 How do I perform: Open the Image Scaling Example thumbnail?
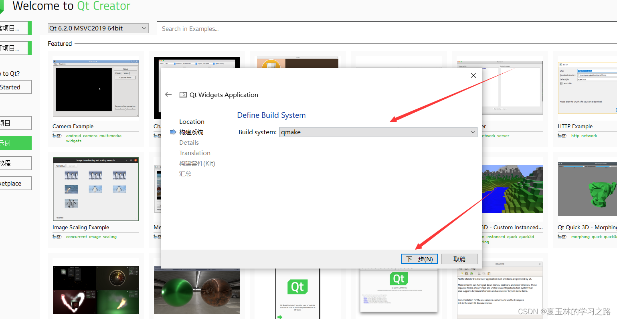coord(96,189)
